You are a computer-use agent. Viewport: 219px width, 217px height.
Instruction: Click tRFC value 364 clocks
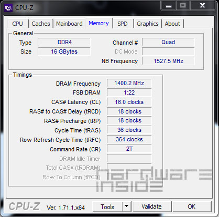[x=129, y=139]
